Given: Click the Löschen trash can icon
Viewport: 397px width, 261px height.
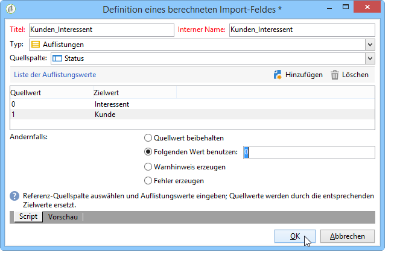Looking at the screenshot, I should click(334, 75).
